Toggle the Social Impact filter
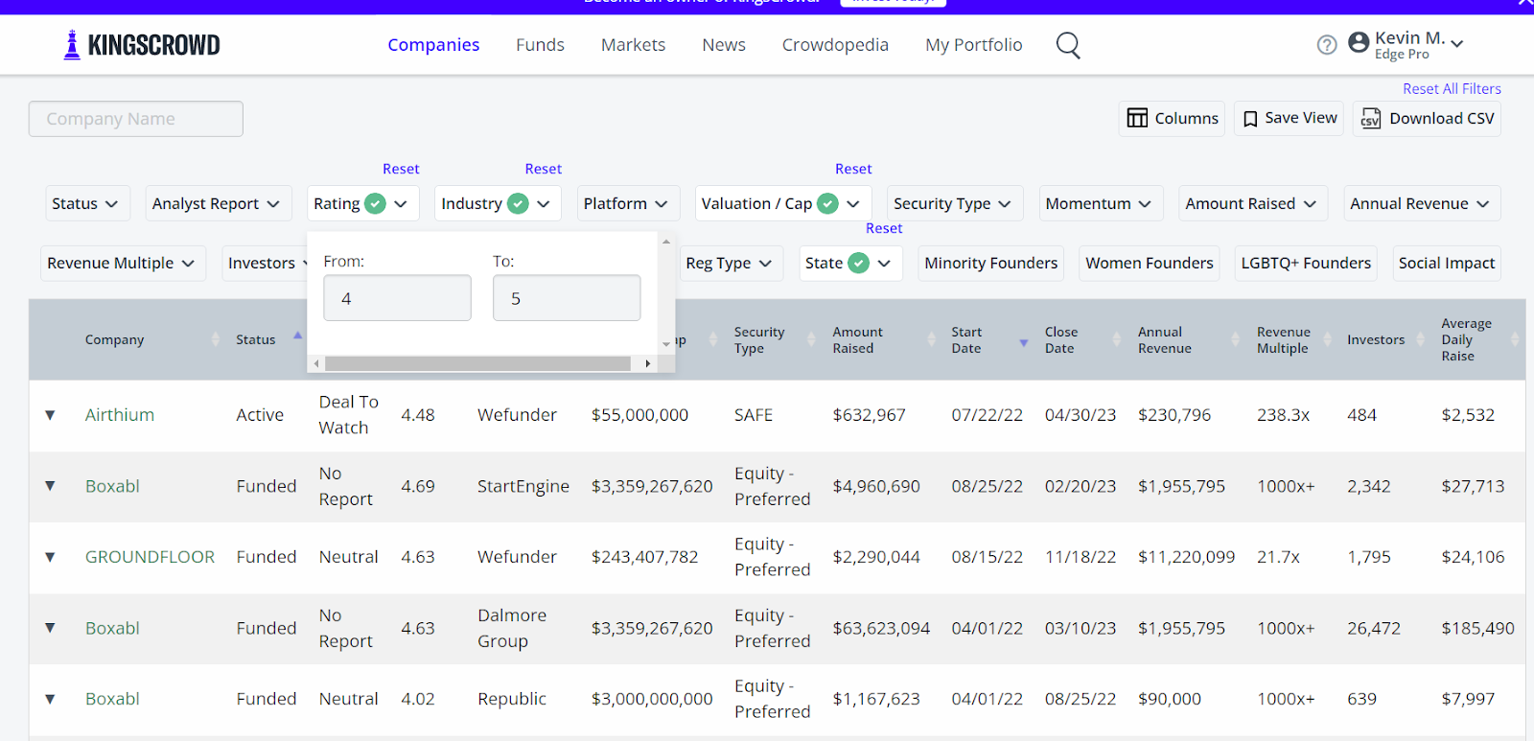Screen dimensions: 1534x741 [1447, 263]
